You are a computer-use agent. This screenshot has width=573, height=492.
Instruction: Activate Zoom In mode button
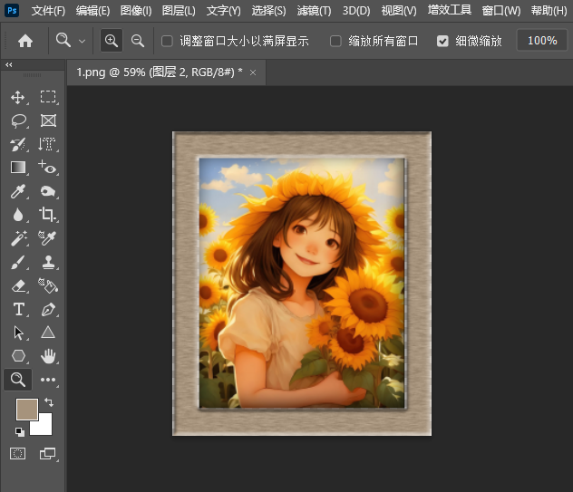(112, 41)
